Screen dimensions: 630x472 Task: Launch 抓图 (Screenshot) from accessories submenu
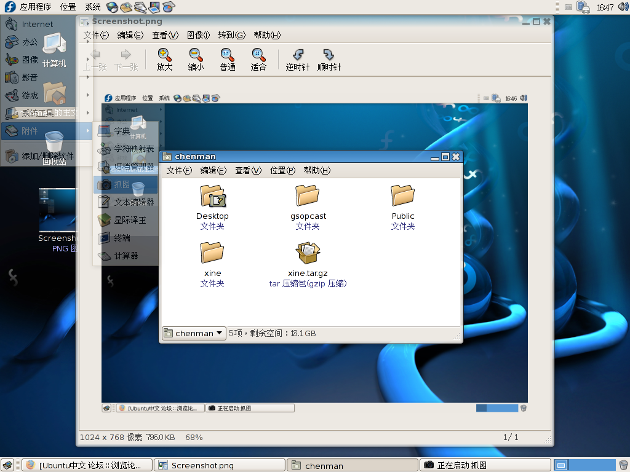[x=126, y=184]
